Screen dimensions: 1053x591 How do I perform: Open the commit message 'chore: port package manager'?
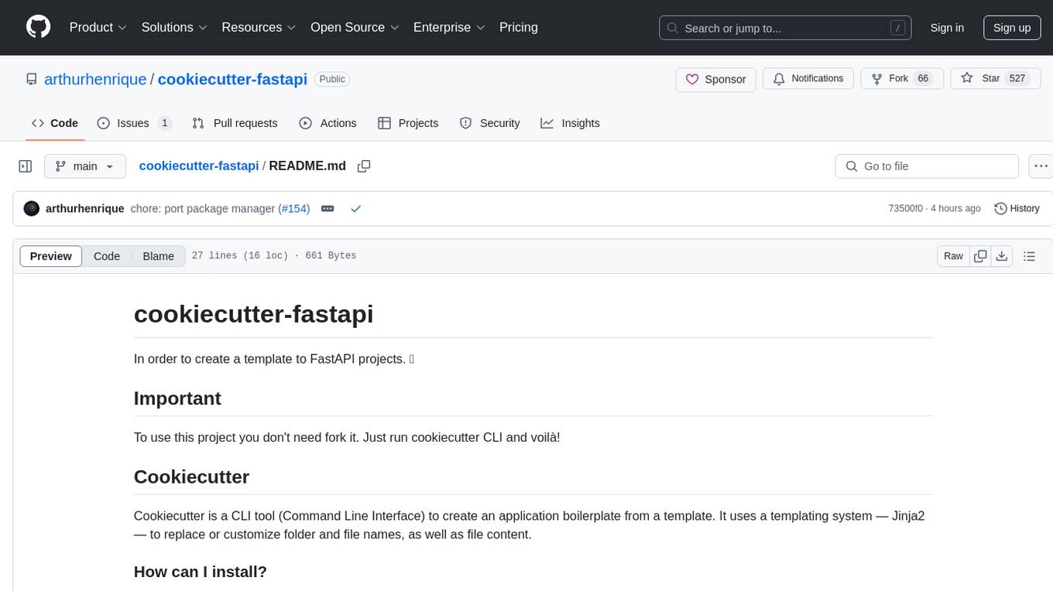coord(203,209)
